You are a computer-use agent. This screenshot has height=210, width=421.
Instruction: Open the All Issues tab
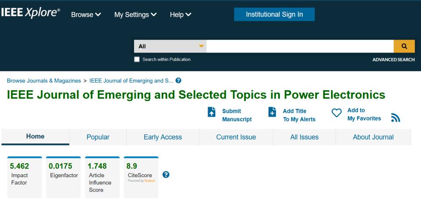point(304,137)
